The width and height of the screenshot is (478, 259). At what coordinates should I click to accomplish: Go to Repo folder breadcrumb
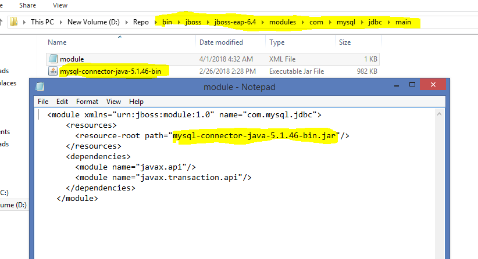point(141,22)
